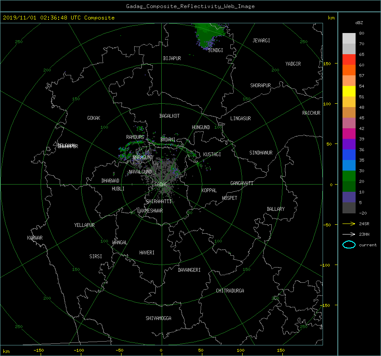381x356 pixels.
Task: Click the HUBLI city label
Action: [x=118, y=189]
